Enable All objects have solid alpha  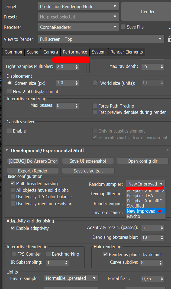(13, 190)
